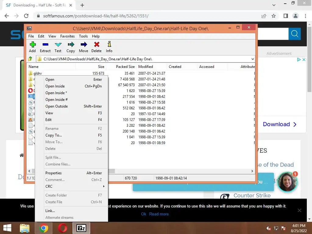Click the taskbar clock 4:01 PM
This screenshot has height=234, width=312.
click(x=299, y=226)
